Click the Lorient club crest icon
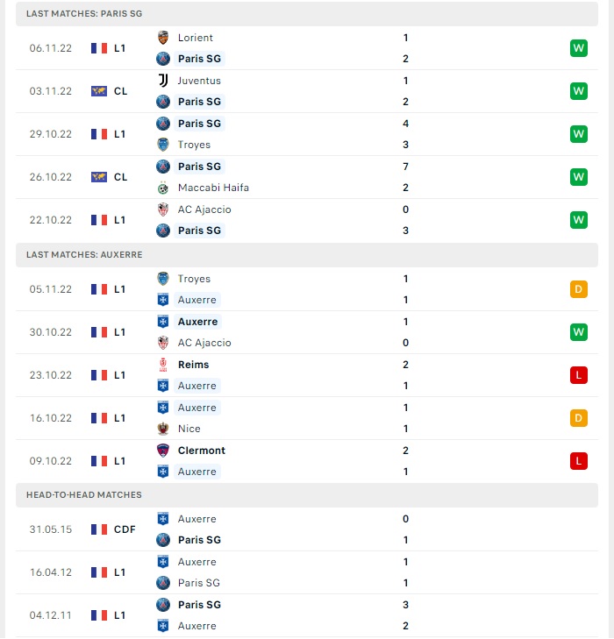 [163, 38]
